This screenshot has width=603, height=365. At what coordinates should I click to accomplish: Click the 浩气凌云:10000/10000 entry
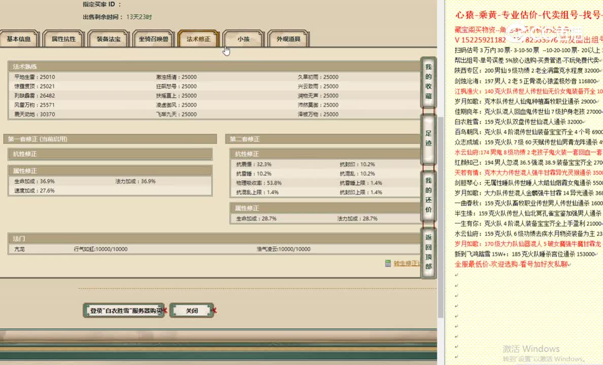pyautogui.click(x=283, y=249)
